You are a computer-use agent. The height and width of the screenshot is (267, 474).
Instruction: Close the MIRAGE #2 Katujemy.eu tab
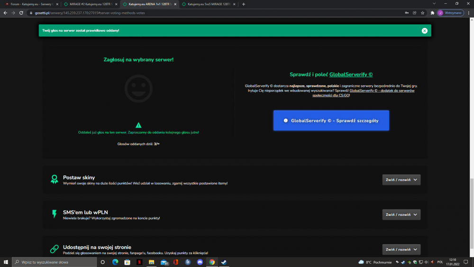click(116, 4)
